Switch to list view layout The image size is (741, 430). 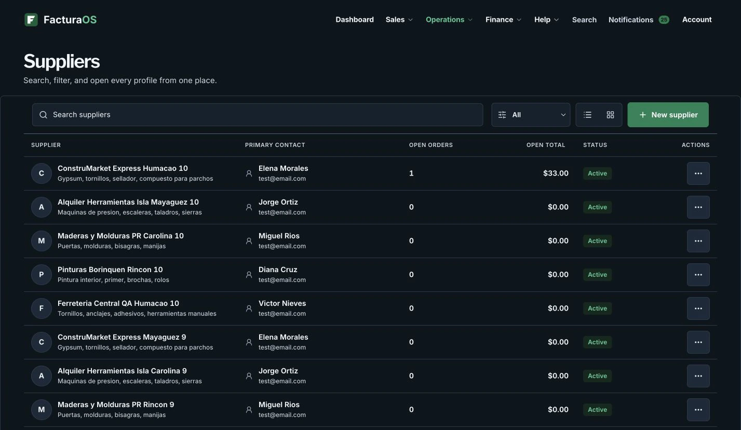[587, 115]
